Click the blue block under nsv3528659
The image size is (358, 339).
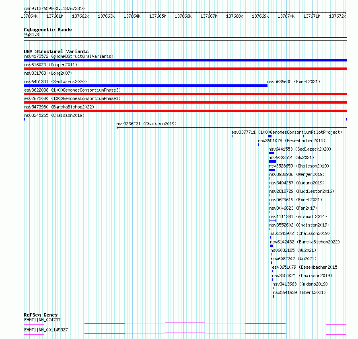tap(272, 170)
